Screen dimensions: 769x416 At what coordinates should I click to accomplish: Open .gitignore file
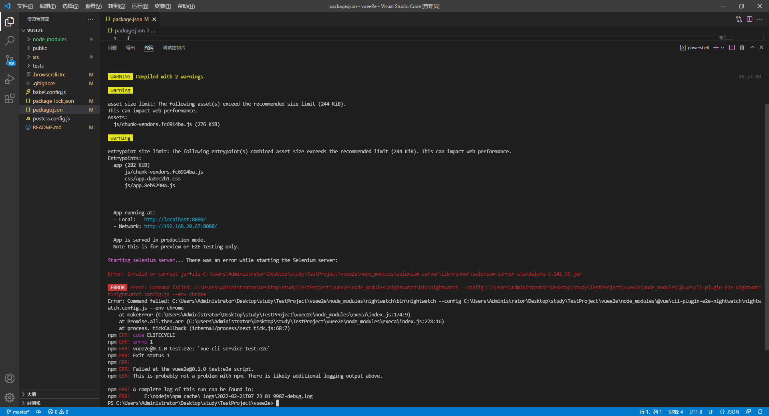tap(59, 83)
